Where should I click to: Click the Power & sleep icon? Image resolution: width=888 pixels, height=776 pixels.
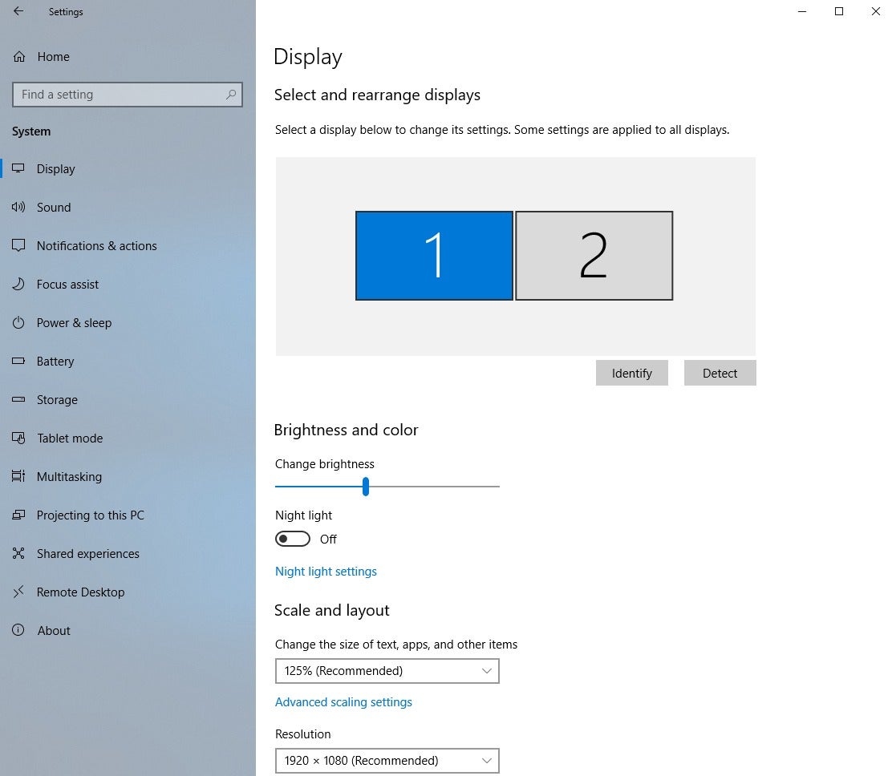18,322
